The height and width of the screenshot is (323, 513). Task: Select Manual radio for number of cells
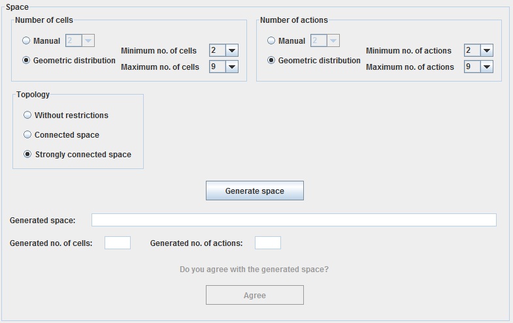(x=26, y=40)
